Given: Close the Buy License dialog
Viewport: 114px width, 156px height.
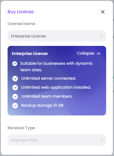Looking at the screenshot, I should pyautogui.click(x=103, y=12).
